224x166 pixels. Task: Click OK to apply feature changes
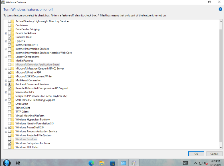point(196,154)
